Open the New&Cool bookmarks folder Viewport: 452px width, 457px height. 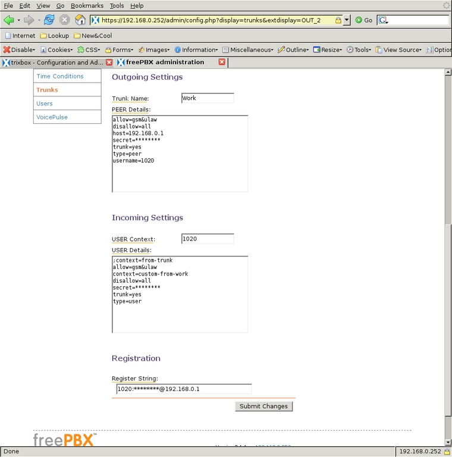[x=92, y=36]
